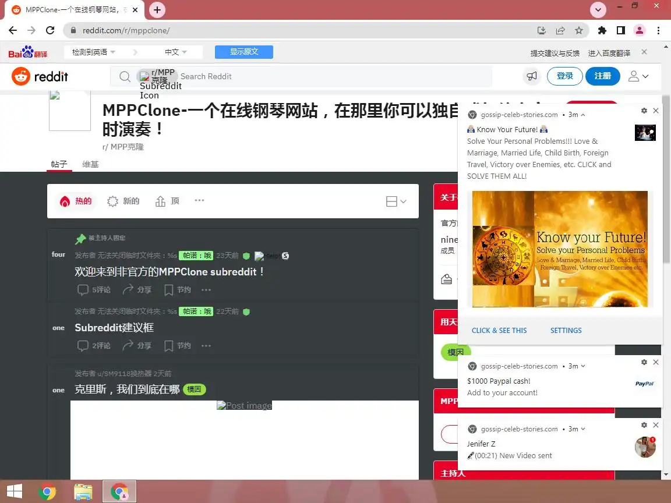Click the install app icon in address bar
This screenshot has width=671, height=503.
pyautogui.click(x=541, y=30)
